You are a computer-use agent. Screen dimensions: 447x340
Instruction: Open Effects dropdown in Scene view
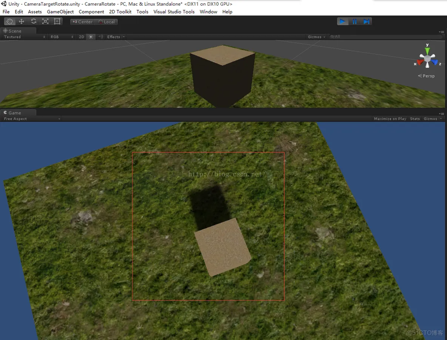click(x=116, y=37)
